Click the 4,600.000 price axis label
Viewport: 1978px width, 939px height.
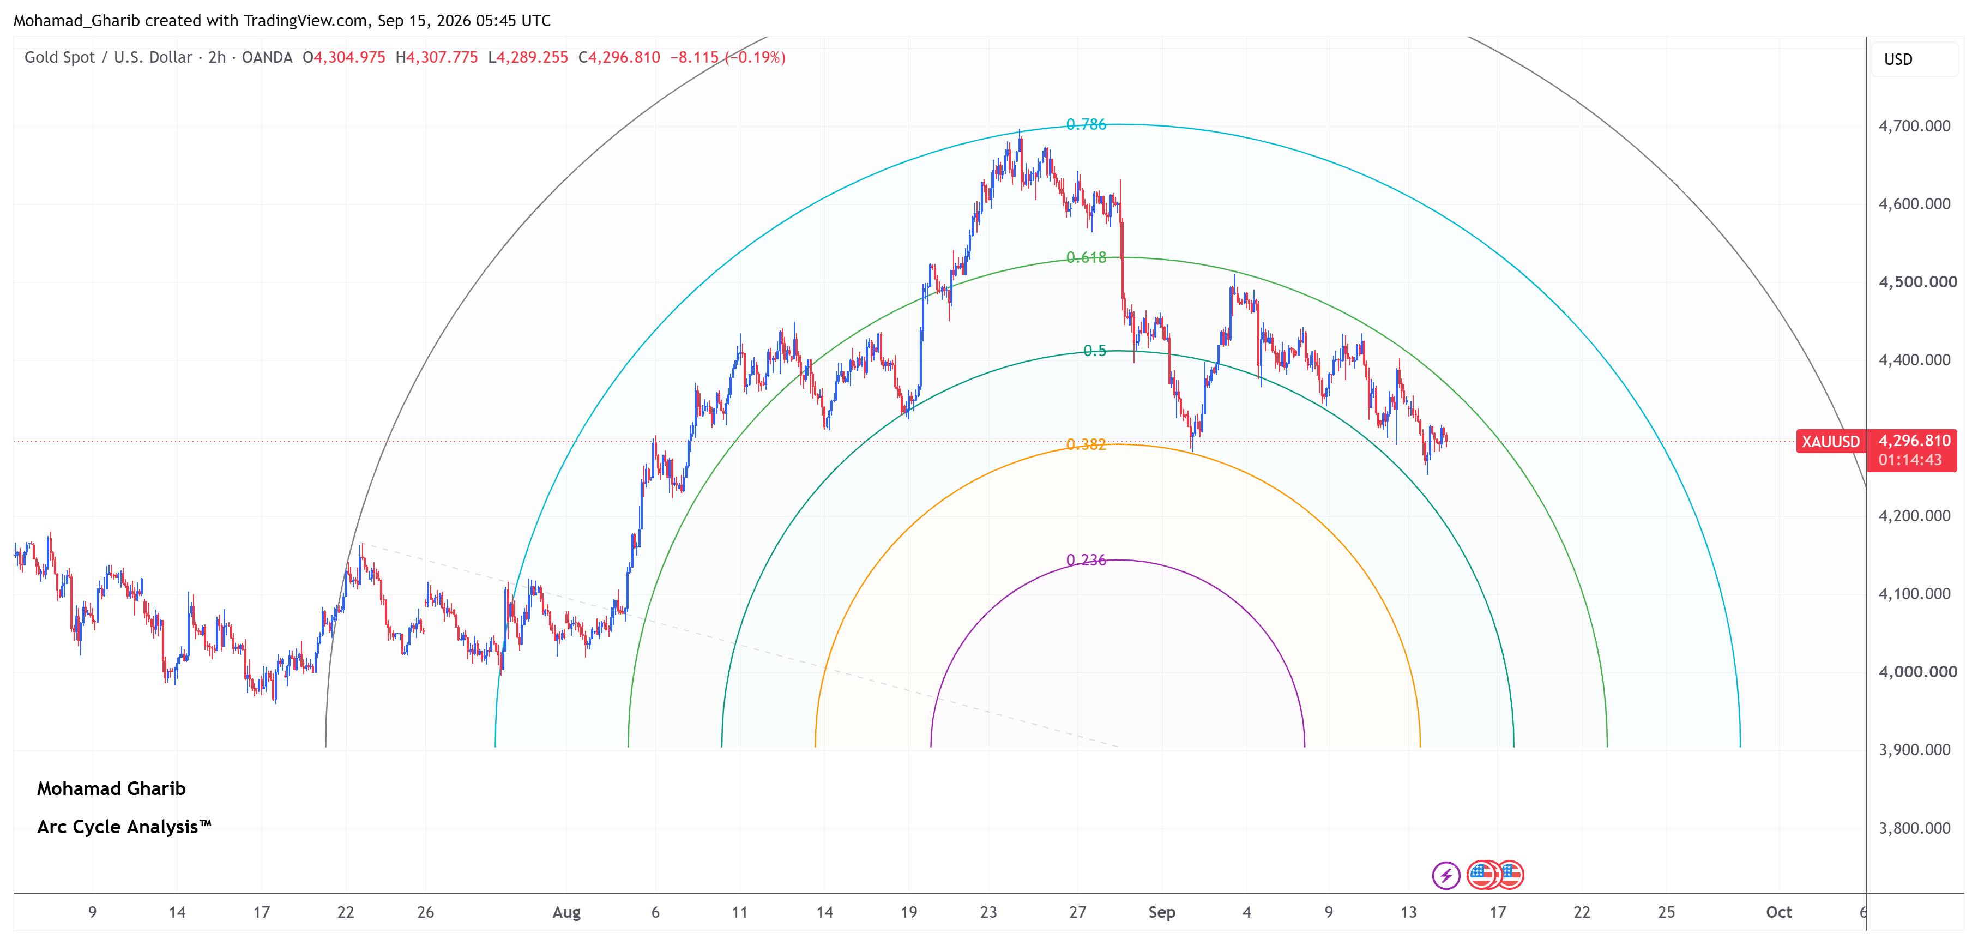(1914, 204)
